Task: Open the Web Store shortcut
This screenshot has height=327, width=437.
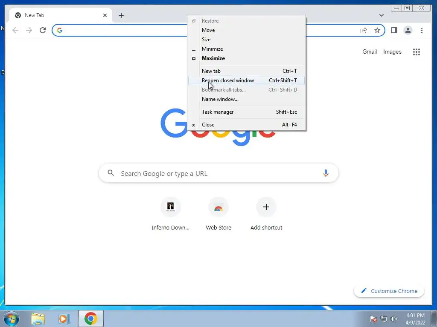Action: click(x=218, y=214)
